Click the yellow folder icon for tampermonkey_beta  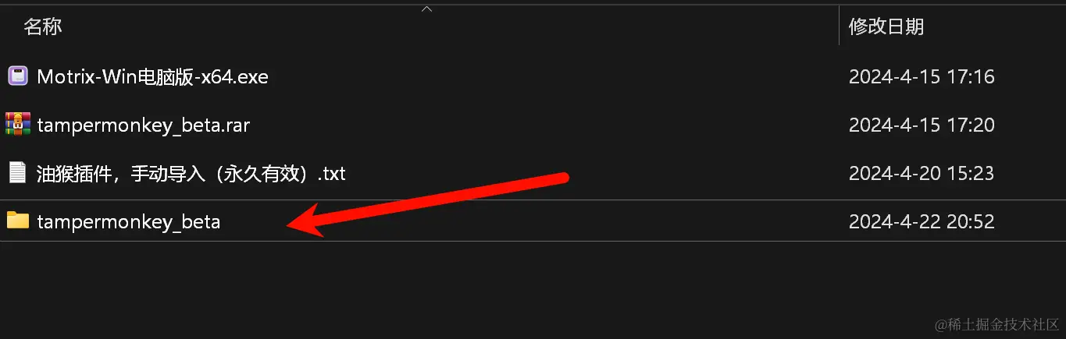[x=18, y=221]
